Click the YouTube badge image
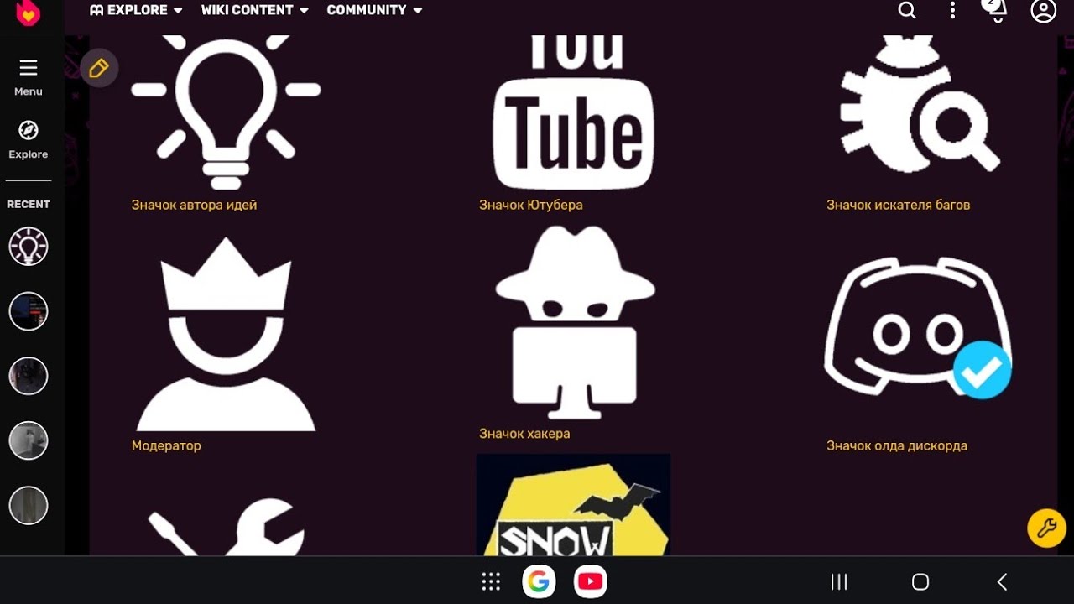Viewport: 1074px width, 604px height. (x=574, y=112)
